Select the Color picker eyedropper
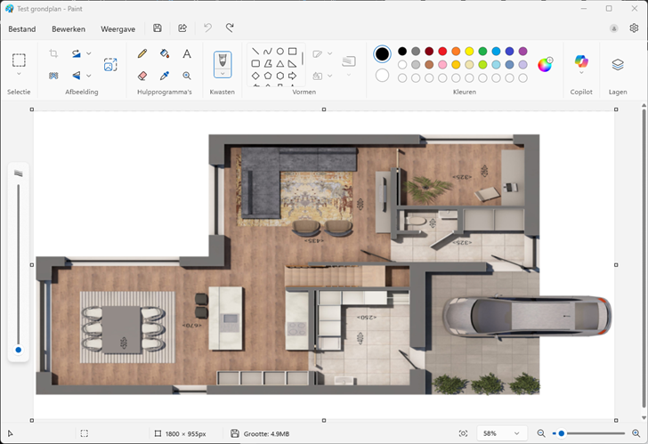This screenshot has width=648, height=444. [x=165, y=76]
